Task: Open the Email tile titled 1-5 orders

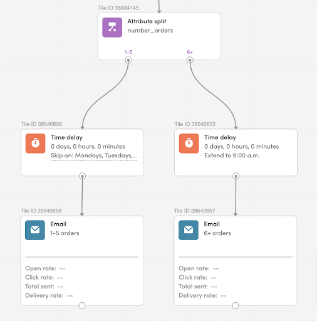Action: 82,261
